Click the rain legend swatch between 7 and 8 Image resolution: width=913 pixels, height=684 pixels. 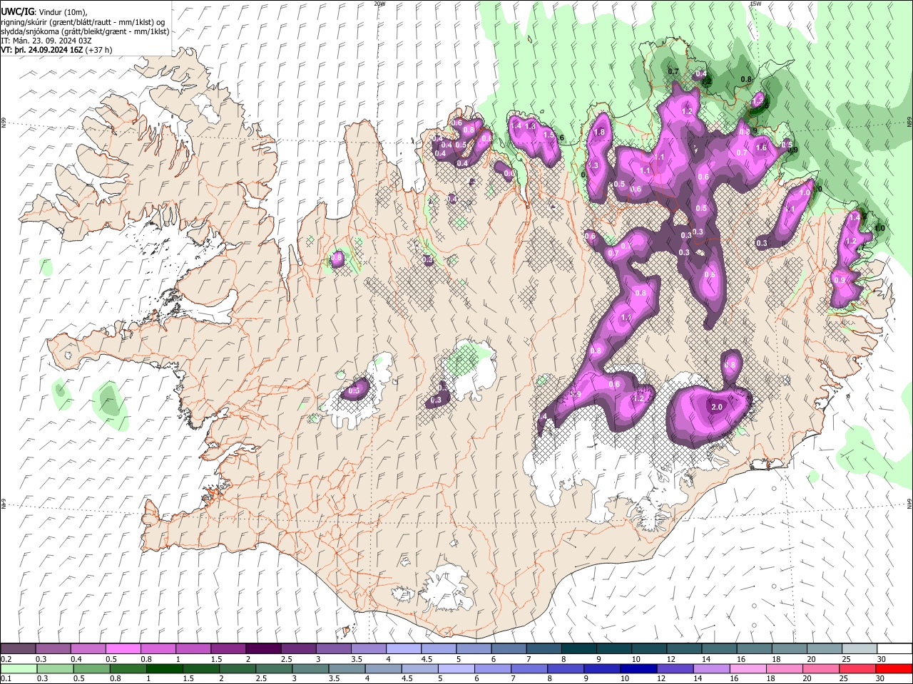tap(529, 668)
